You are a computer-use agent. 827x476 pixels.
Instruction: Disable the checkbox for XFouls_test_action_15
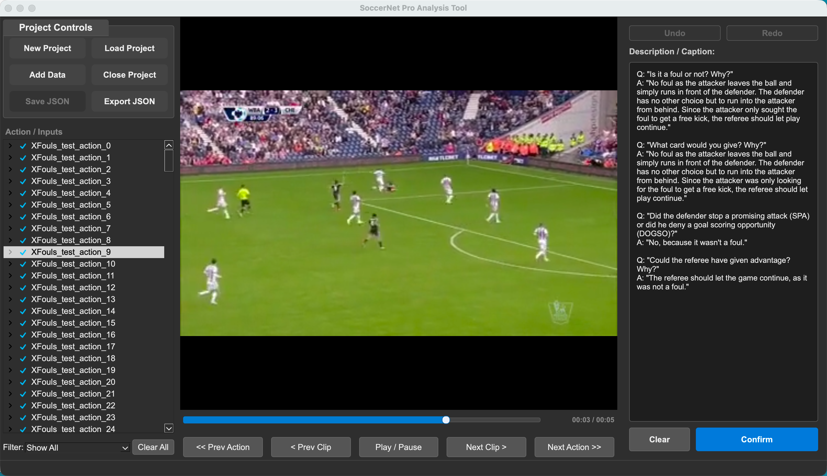pos(22,323)
